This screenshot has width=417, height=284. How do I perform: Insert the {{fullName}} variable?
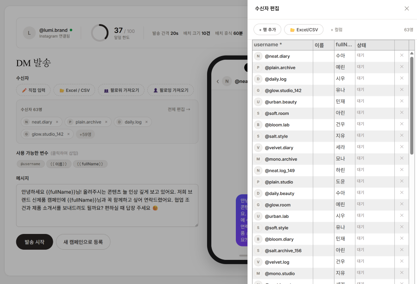tap(90, 164)
